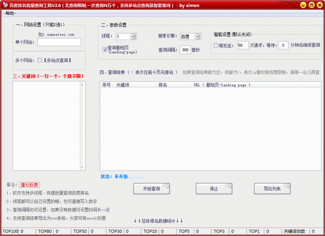
Task: Enable the 每发送 smart setting checkbox
Action: pyautogui.click(x=216, y=45)
